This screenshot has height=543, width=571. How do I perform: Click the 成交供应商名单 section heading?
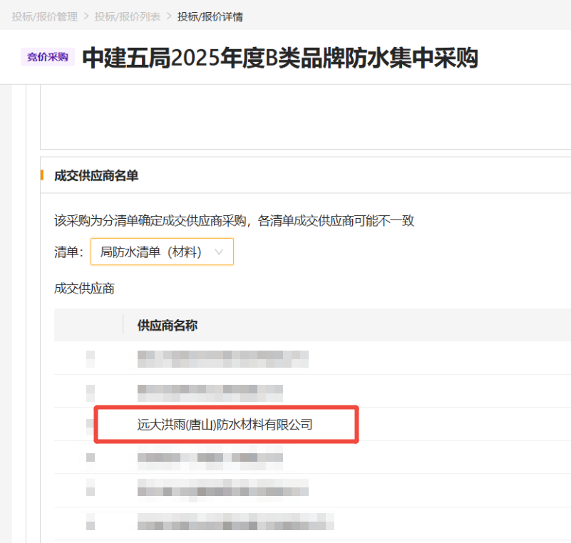96,175
